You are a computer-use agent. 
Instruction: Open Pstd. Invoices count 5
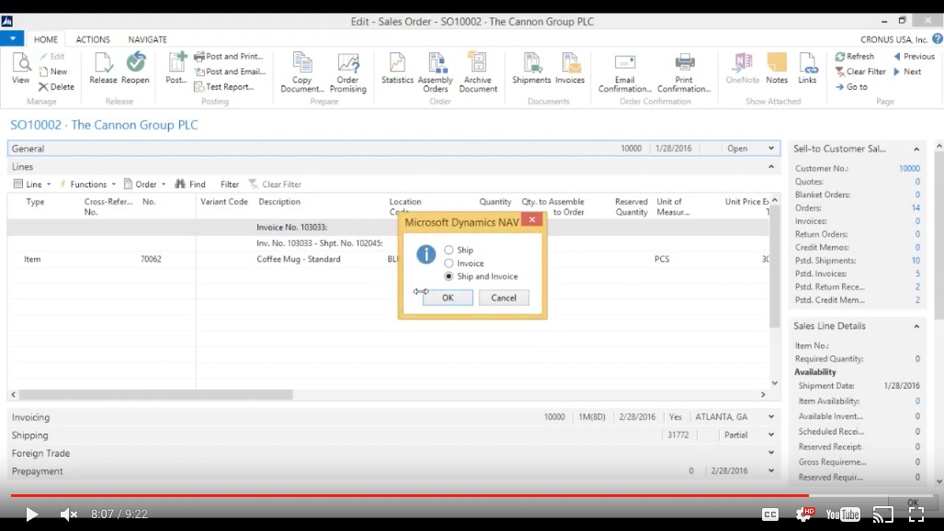(917, 274)
